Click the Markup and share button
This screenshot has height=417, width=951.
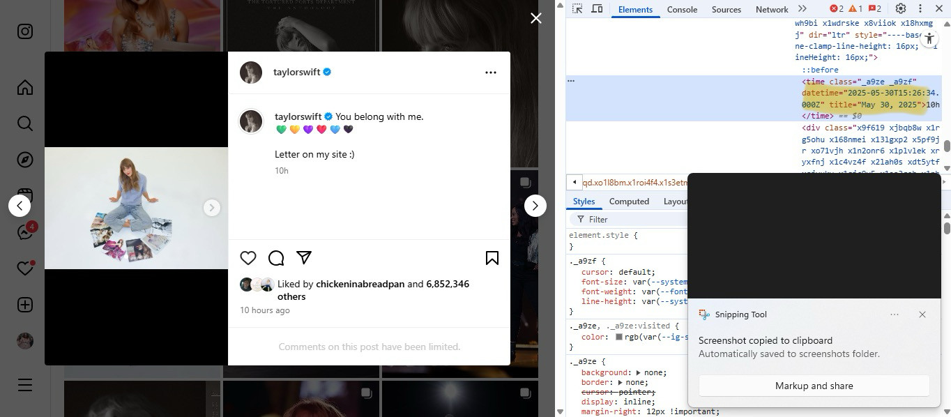(814, 386)
